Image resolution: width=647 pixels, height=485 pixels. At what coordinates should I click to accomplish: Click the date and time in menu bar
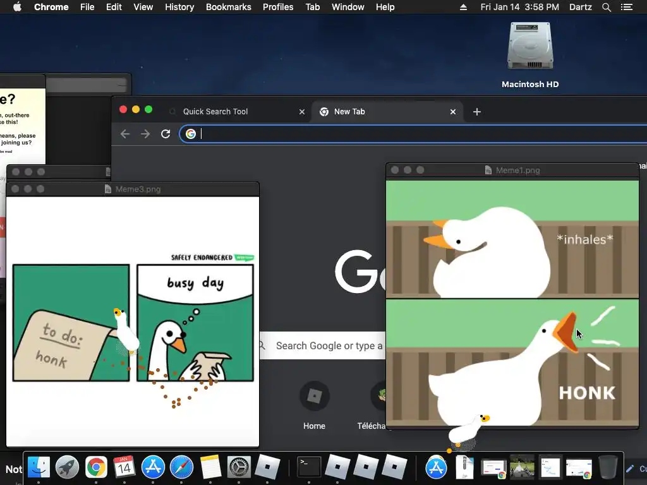[x=519, y=7]
